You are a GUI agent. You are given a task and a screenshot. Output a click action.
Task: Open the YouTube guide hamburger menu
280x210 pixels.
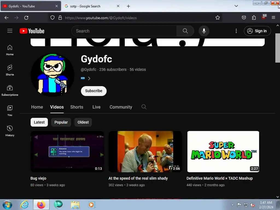(10, 31)
